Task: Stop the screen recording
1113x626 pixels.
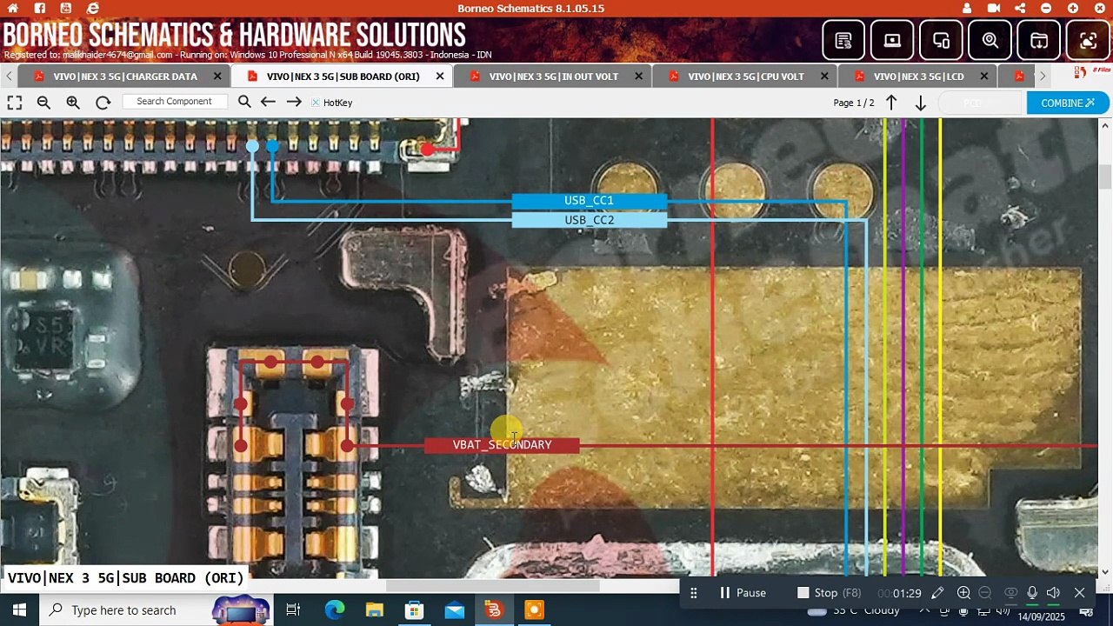Action: point(829,593)
